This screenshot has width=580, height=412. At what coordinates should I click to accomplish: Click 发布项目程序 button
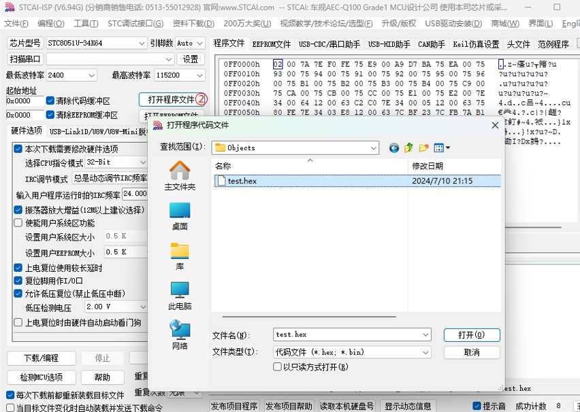click(234, 406)
